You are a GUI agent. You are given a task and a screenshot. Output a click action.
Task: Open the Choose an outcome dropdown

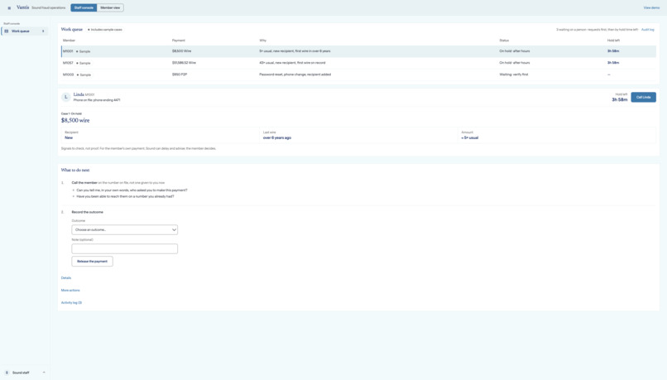point(125,230)
